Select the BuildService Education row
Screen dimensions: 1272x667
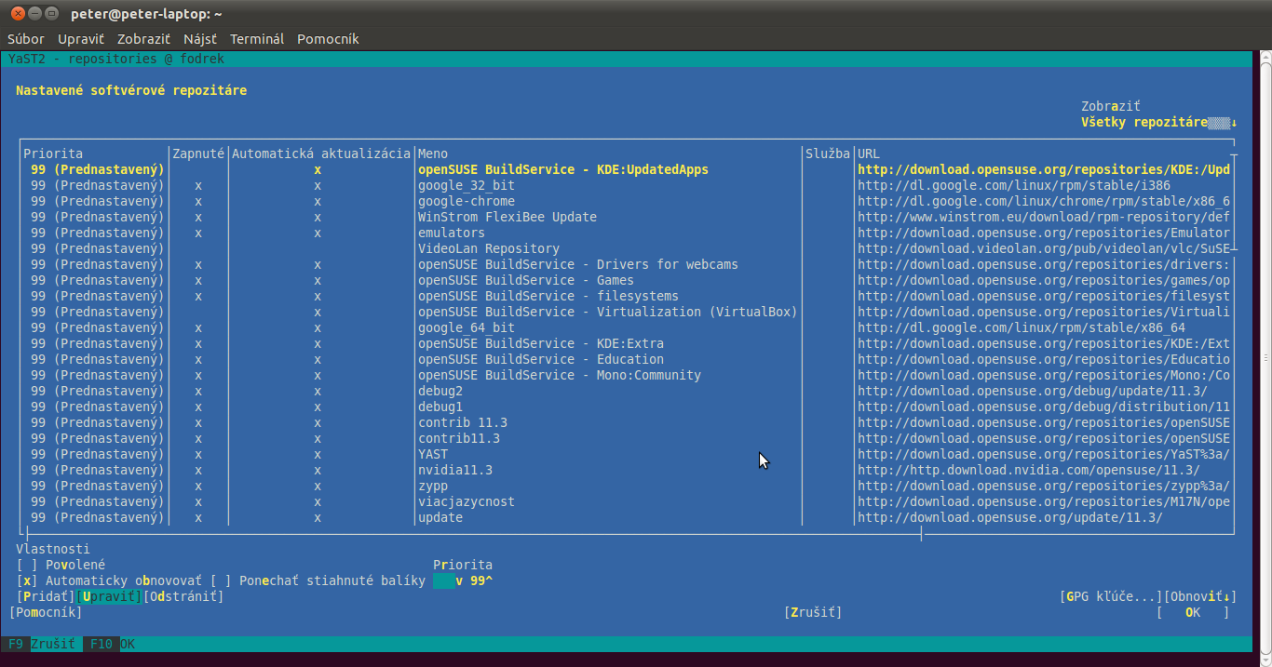[x=627, y=359]
